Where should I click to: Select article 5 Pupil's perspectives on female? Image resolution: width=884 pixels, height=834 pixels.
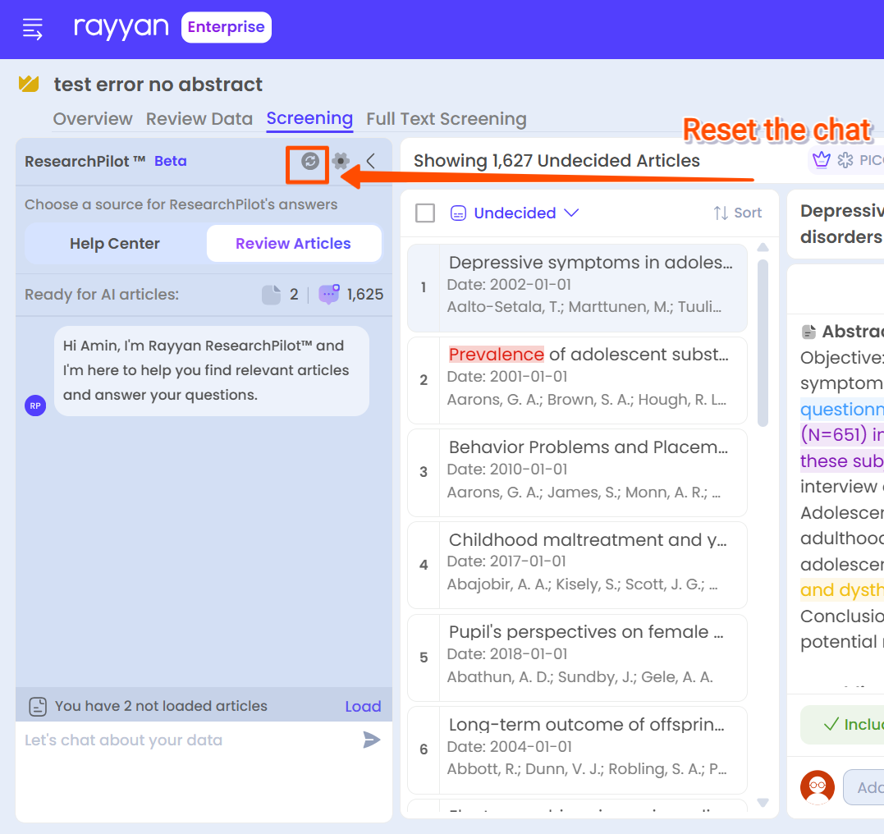pyautogui.click(x=577, y=658)
